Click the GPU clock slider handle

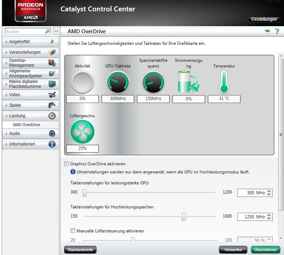click(84, 193)
